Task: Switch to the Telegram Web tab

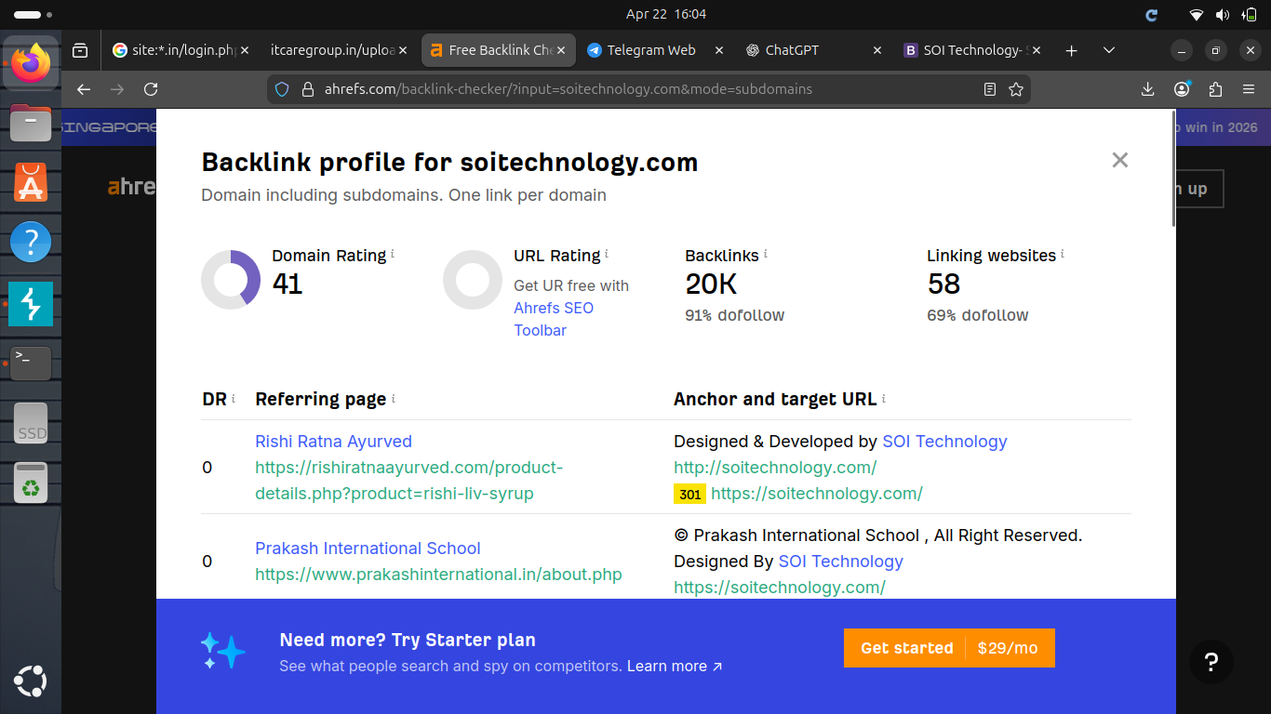Action: 656,50
